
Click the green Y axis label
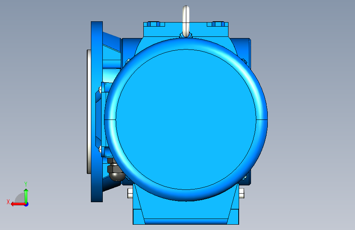(x=26, y=184)
